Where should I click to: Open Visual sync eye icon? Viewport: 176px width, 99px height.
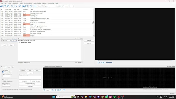coord(20,6)
